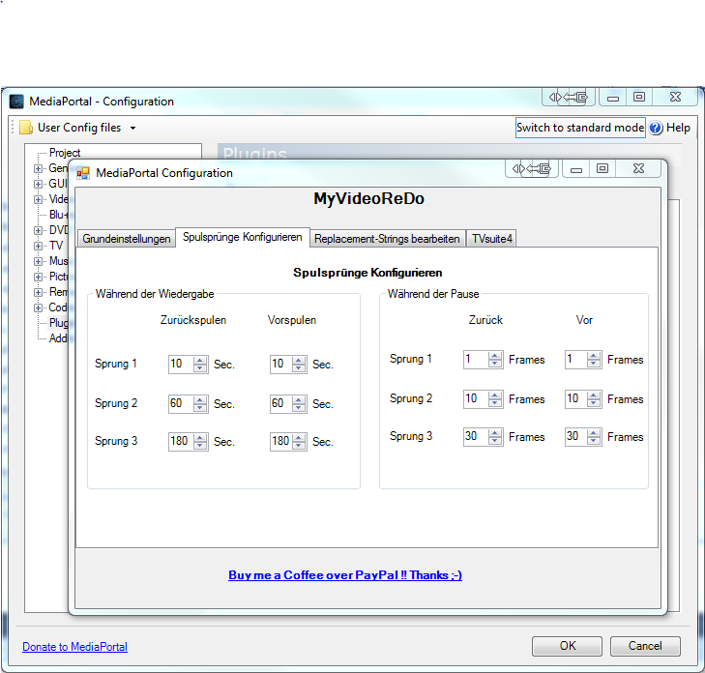Click the User Config files folder icon
705x673 pixels.
tap(26, 128)
